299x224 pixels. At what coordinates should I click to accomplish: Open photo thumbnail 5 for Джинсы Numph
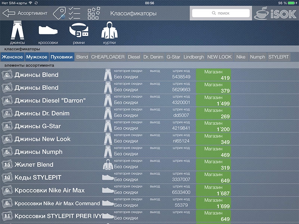(x=7, y=152)
